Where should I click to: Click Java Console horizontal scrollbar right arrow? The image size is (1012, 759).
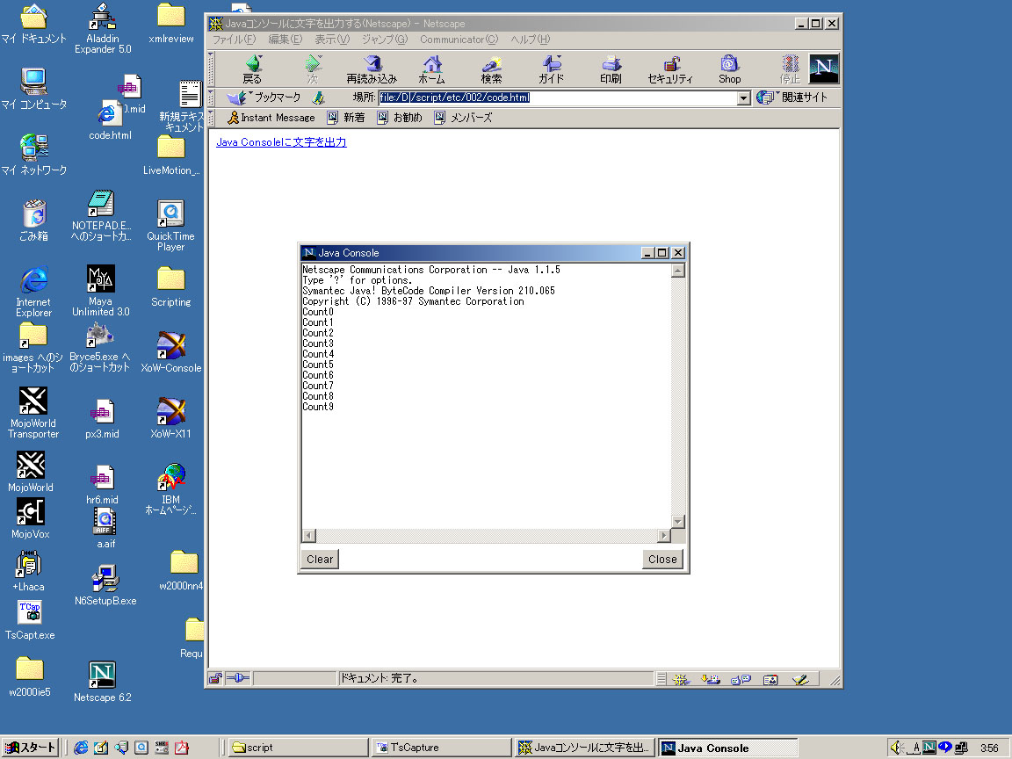point(663,536)
